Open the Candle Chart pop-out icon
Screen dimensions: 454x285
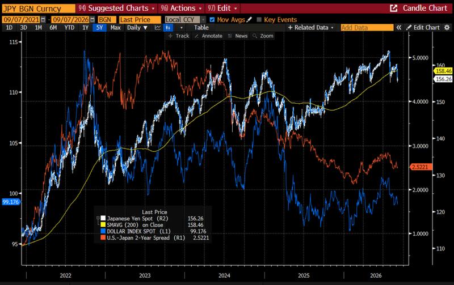point(393,8)
